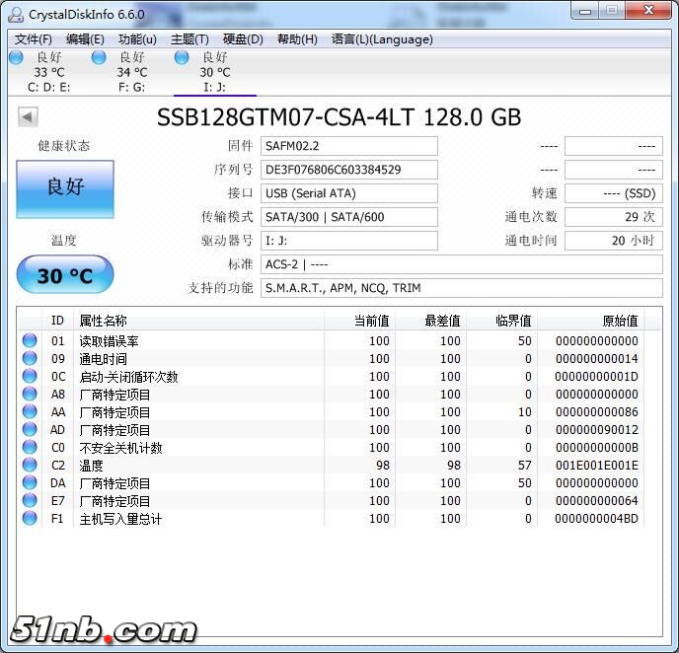This screenshot has width=679, height=653.
Task: Click raw value 001E001E001E
Action: tap(597, 466)
